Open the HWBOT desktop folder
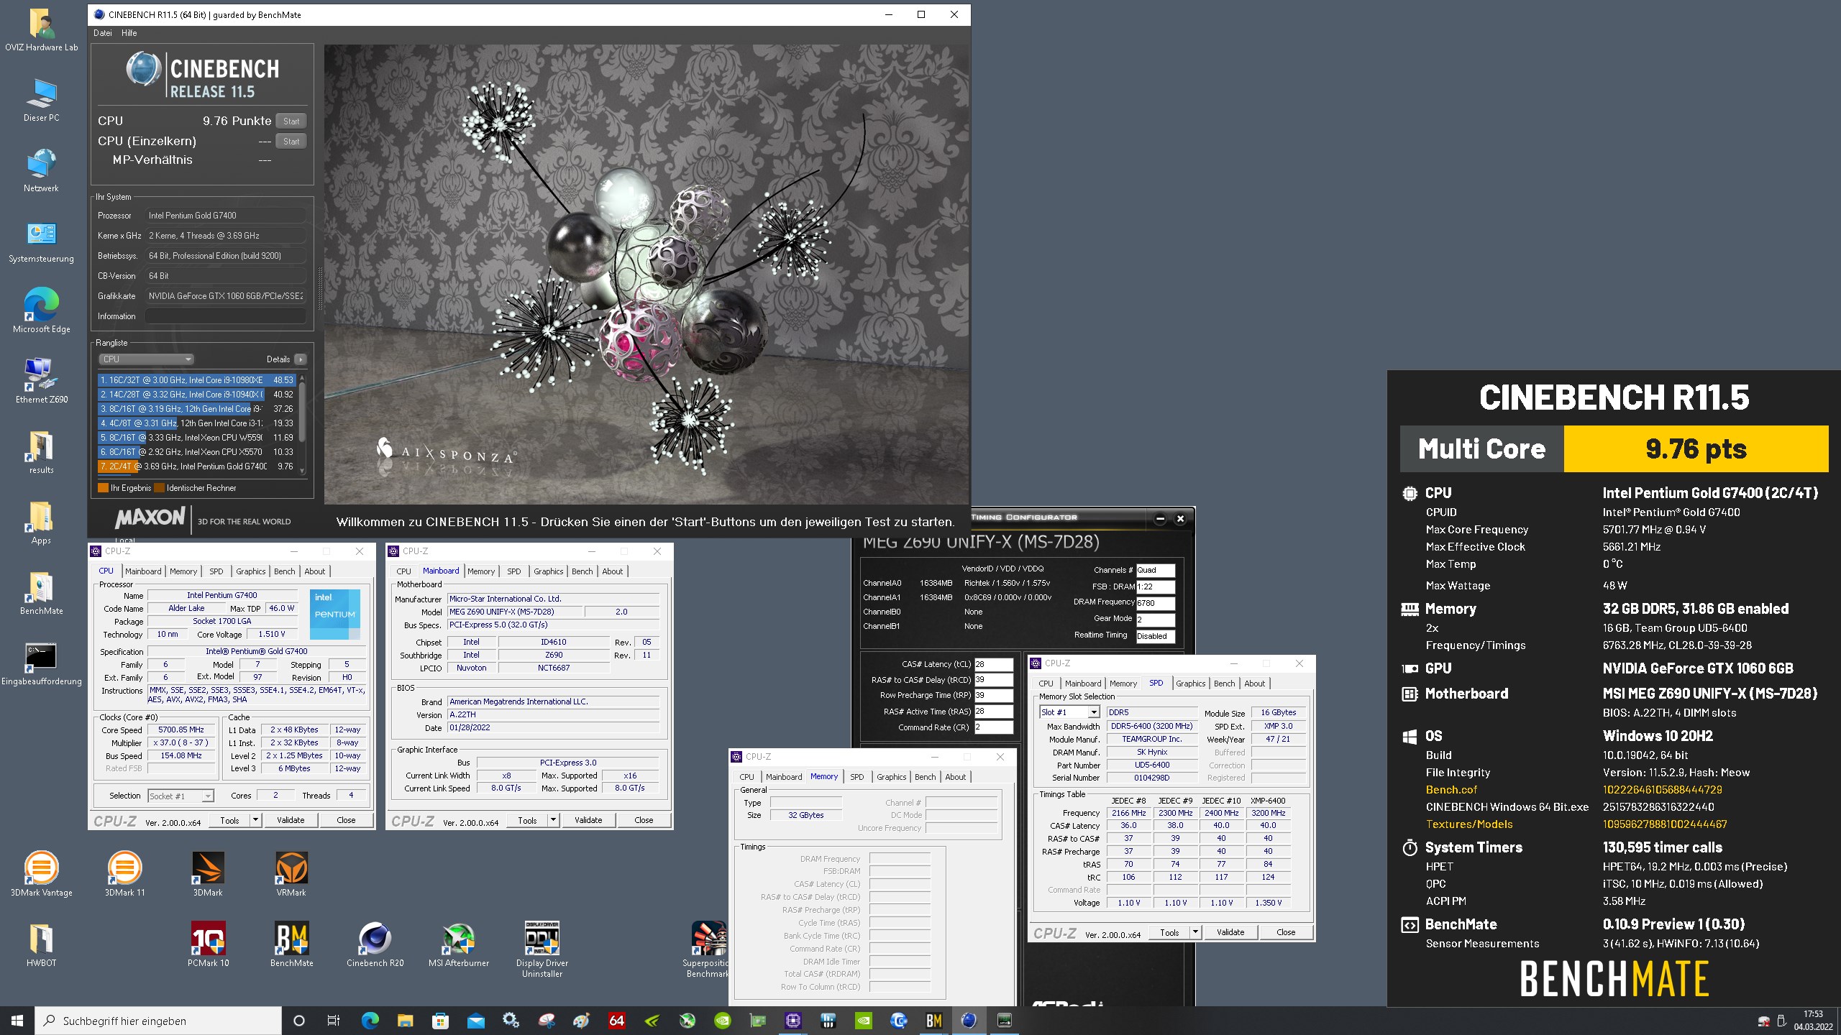This screenshot has width=1841, height=1035. click(x=41, y=945)
